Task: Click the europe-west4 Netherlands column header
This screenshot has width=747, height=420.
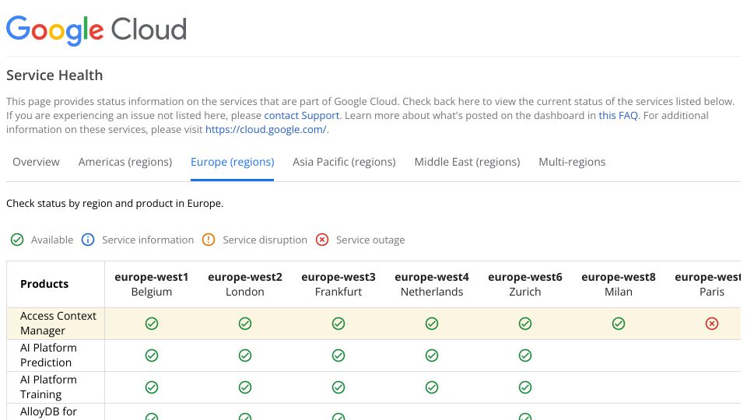Action: [x=432, y=285]
